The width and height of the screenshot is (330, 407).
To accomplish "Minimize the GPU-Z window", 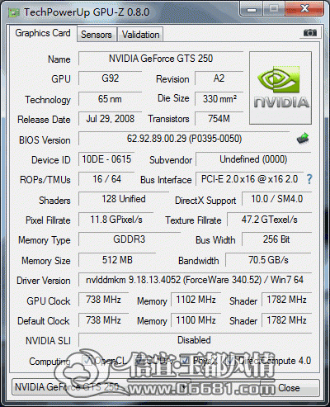I will pos(252,10).
